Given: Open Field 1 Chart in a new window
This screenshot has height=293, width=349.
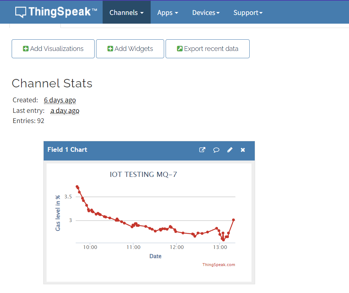Looking at the screenshot, I should point(202,150).
